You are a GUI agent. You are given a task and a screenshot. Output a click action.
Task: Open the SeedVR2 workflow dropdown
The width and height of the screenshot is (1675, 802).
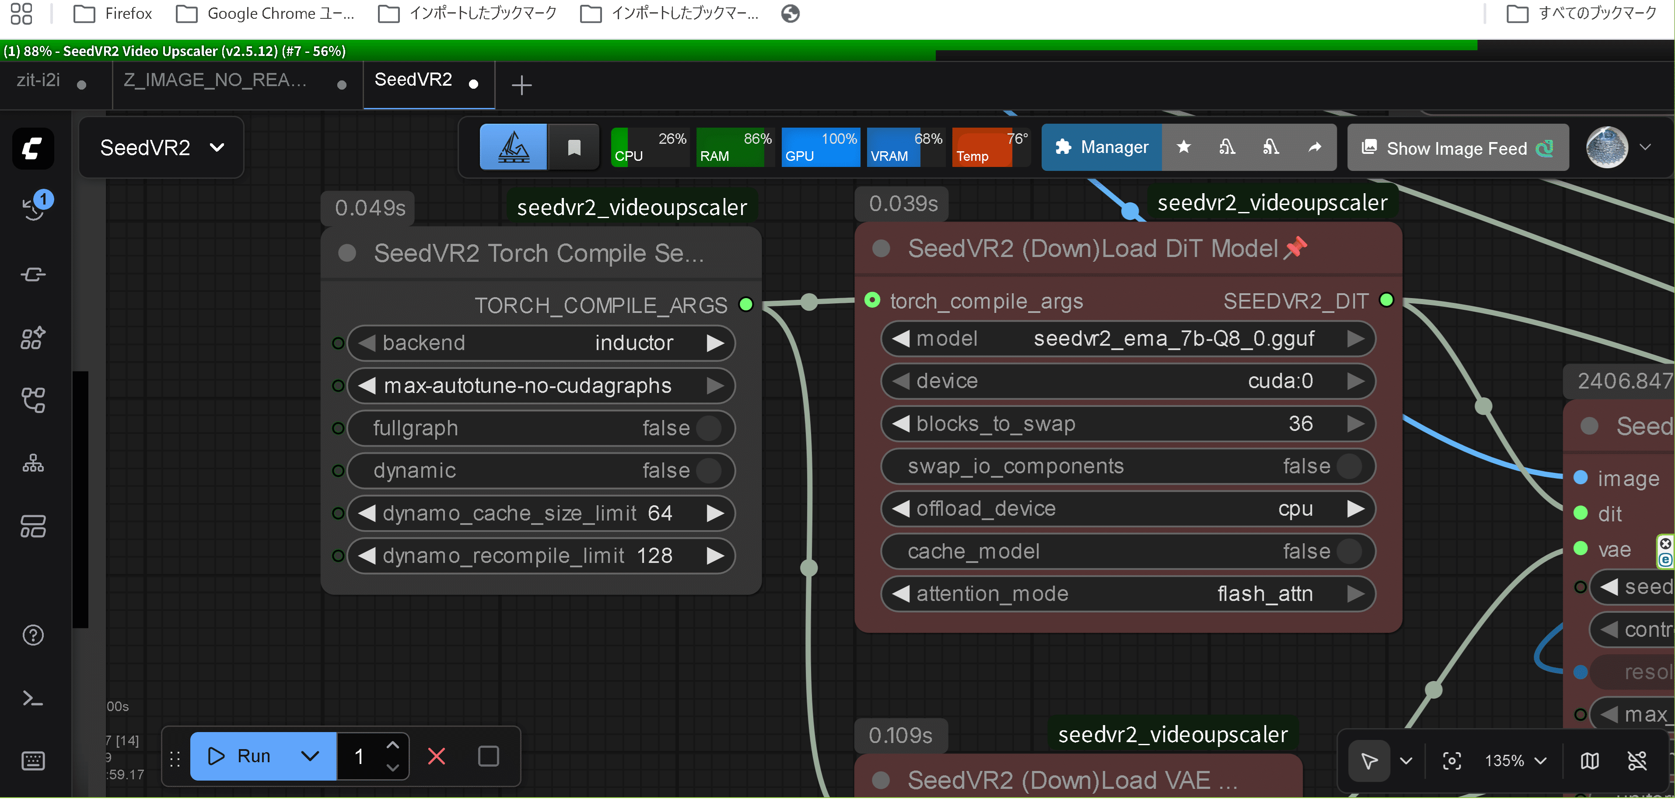[161, 147]
